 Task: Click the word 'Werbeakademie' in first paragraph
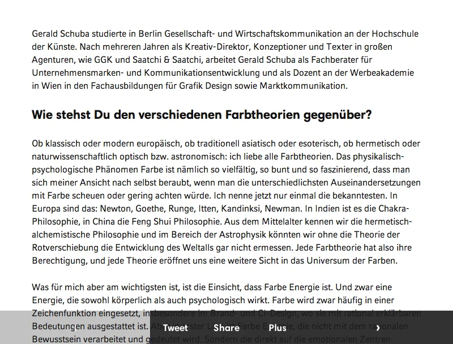pos(384,73)
